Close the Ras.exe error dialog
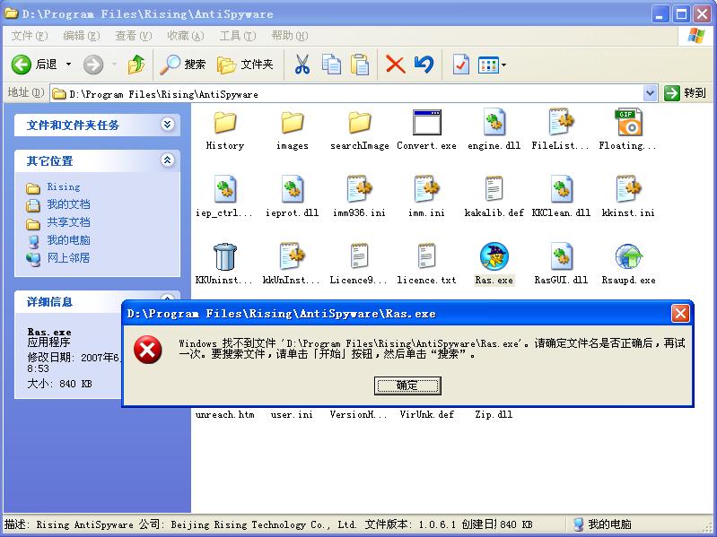 pyautogui.click(x=680, y=314)
